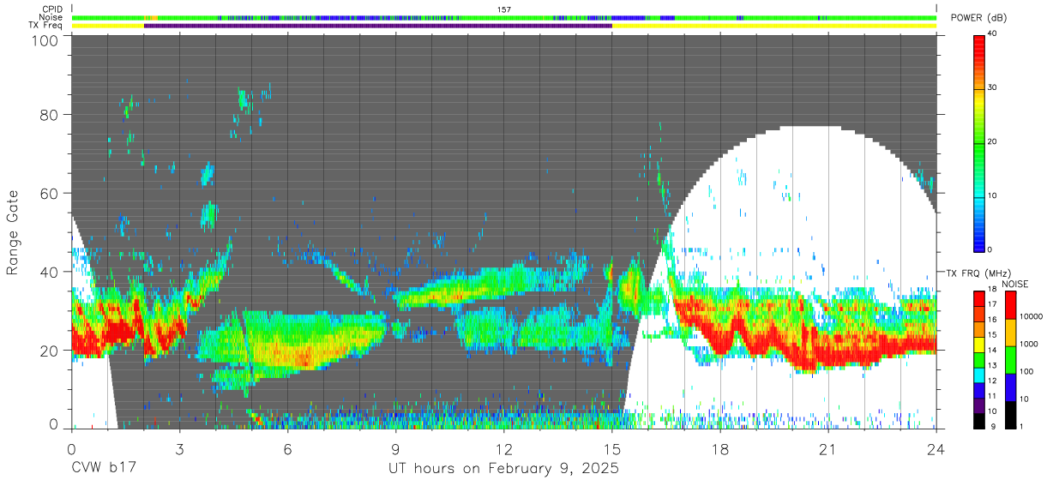Click the 'CVW b17' radar label
This screenshot has height=486, width=1053.
coord(104,469)
